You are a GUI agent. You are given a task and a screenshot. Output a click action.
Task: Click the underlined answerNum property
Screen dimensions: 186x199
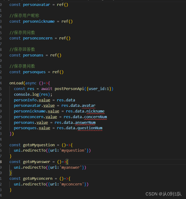85,122
